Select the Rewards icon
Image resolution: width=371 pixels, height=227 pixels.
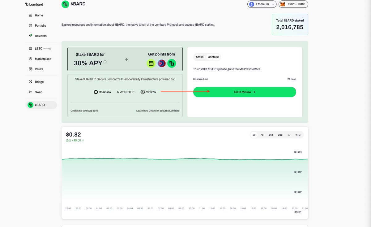(30, 36)
